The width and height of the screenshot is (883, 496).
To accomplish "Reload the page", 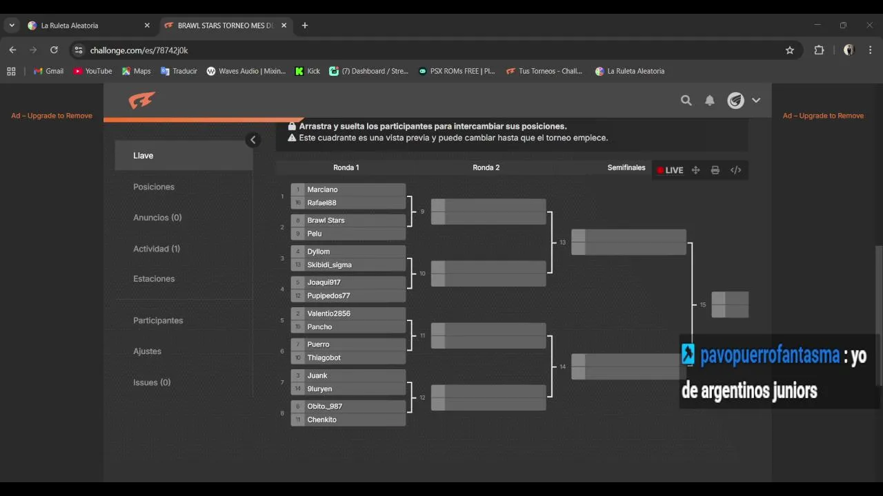I will pyautogui.click(x=54, y=50).
